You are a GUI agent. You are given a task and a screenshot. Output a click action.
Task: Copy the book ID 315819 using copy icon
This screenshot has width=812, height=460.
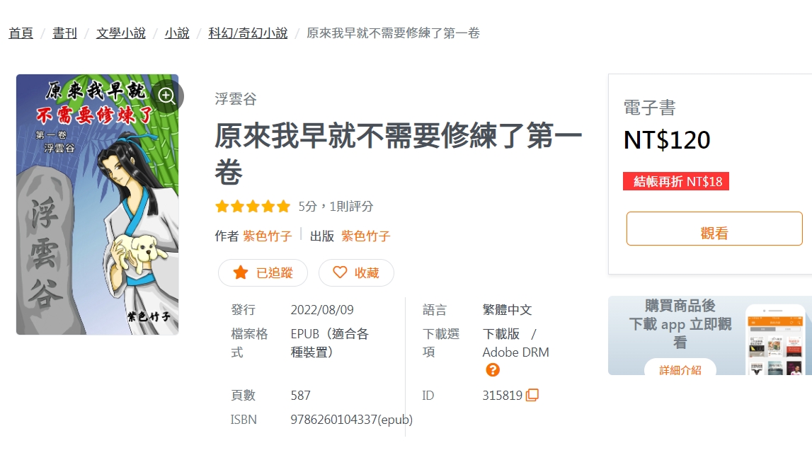(x=532, y=396)
